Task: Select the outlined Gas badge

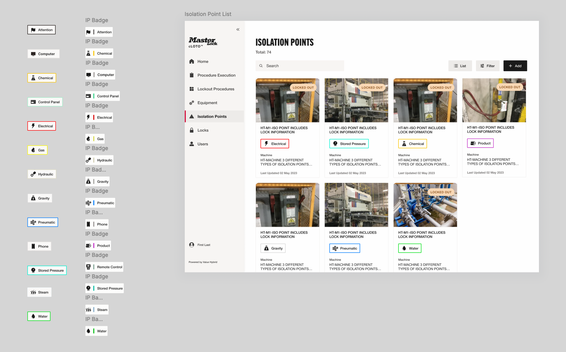Action: [x=38, y=150]
